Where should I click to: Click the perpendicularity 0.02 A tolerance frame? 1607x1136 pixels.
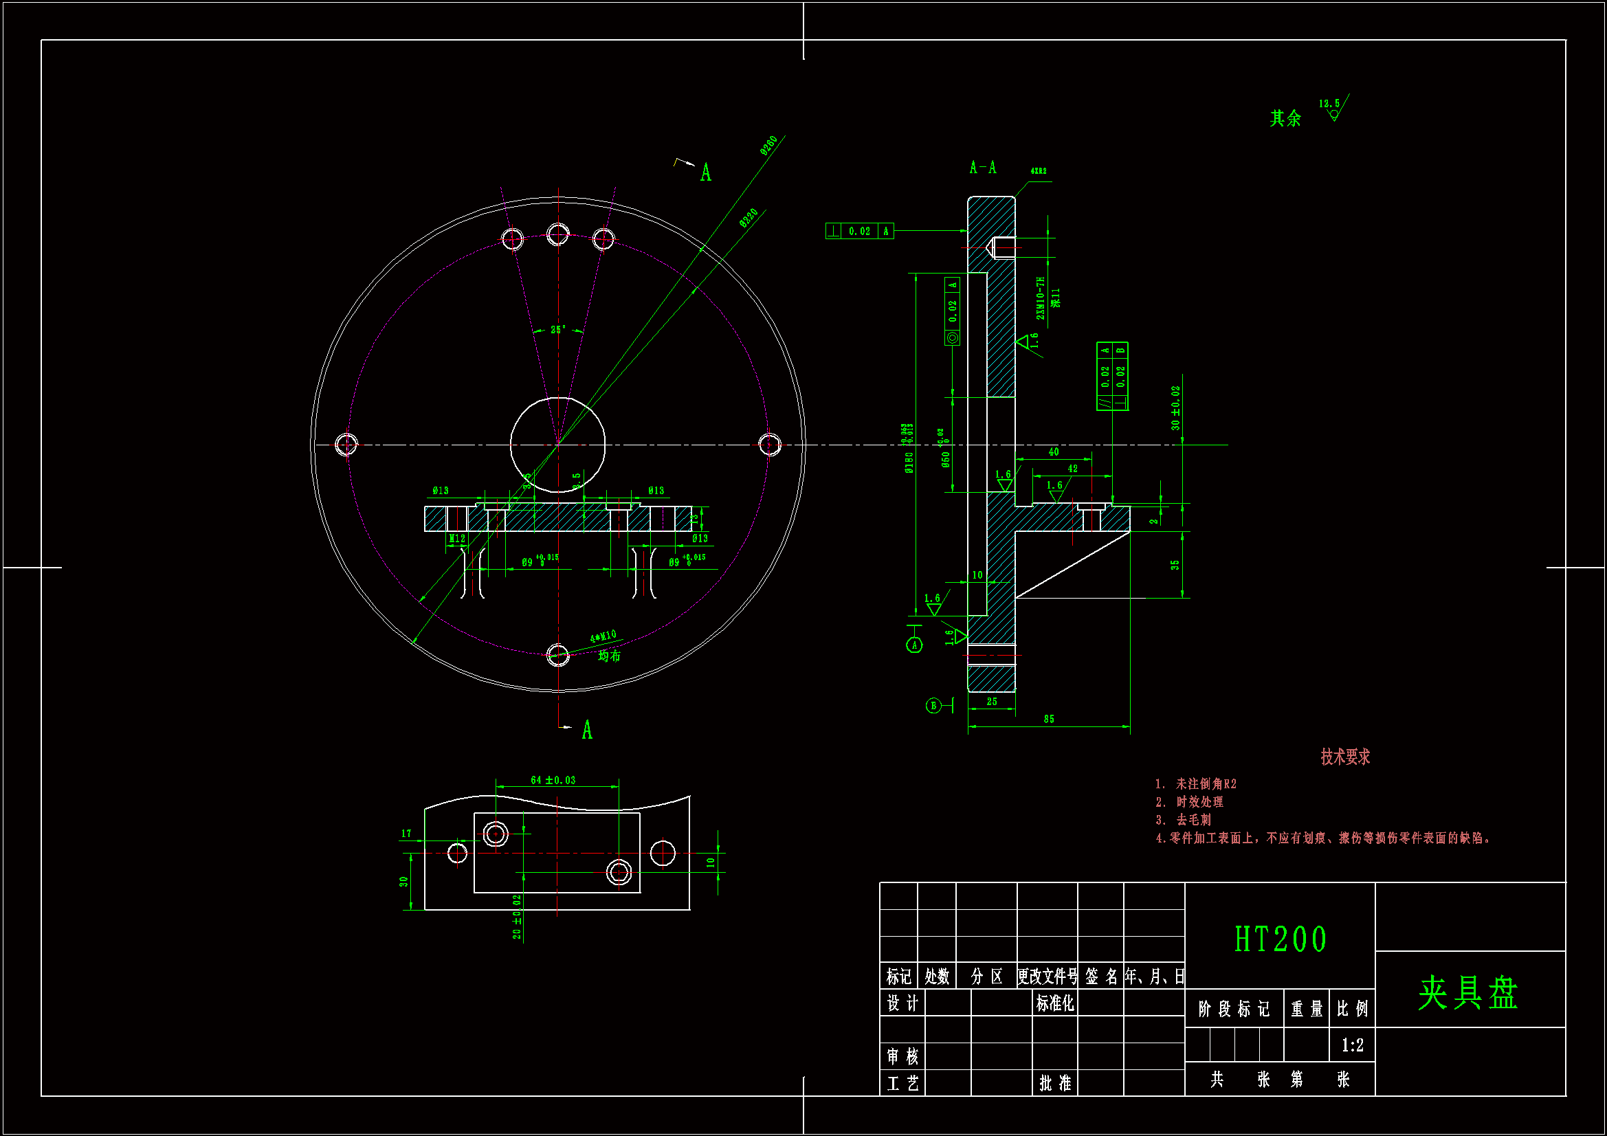coord(859,231)
